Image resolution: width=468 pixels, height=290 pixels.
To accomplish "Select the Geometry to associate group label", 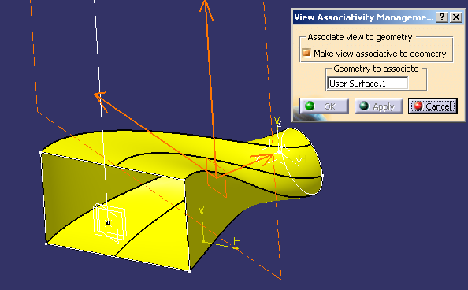I will pyautogui.click(x=376, y=69).
